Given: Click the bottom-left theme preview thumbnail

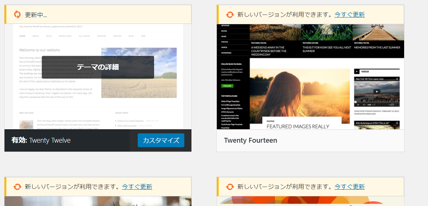Looking at the screenshot, I should coord(98,201).
